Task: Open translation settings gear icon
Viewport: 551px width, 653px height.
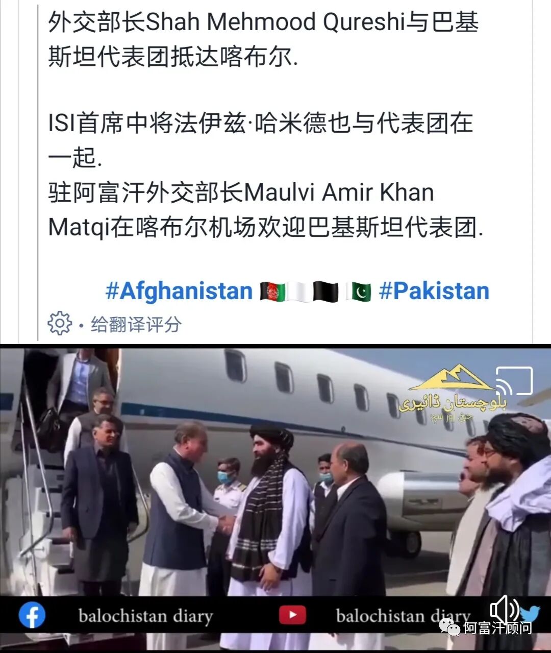Action: point(60,323)
